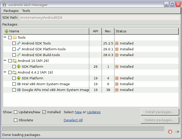Click the Tools folder icon

click(x=15, y=37)
